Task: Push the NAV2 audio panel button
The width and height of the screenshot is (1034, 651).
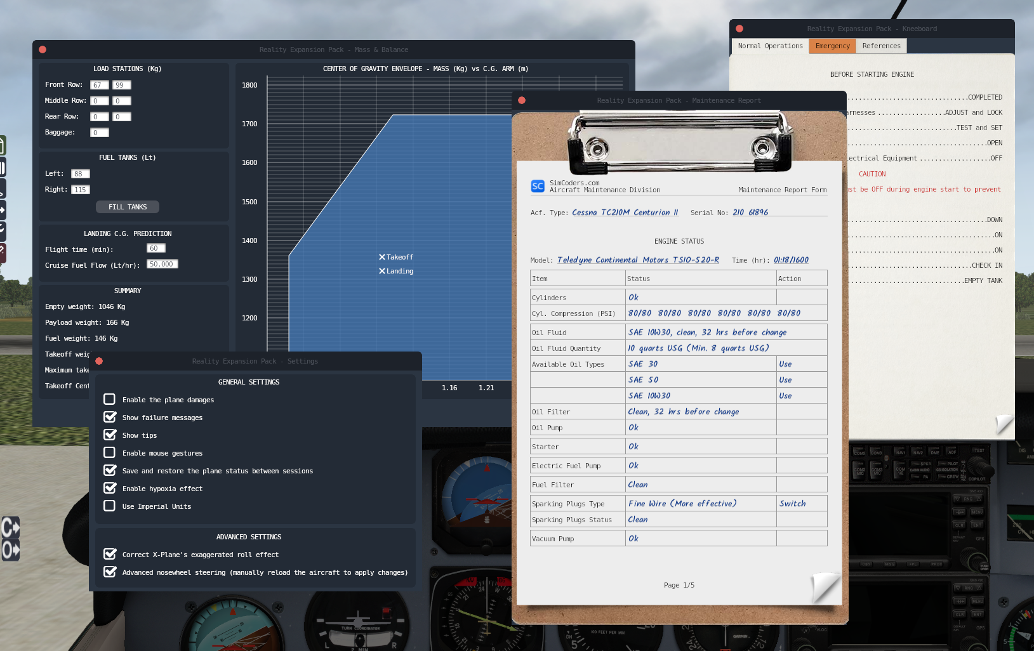Action: pos(918,451)
